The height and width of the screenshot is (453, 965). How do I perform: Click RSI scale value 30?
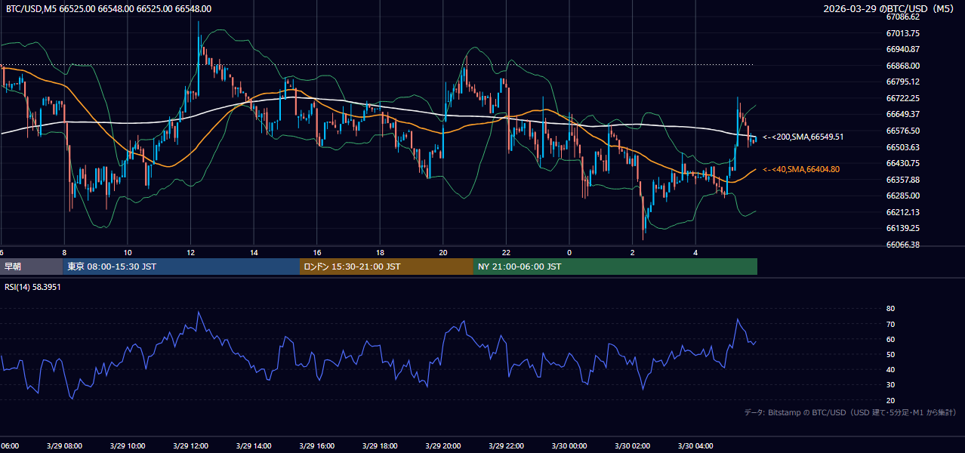coord(890,385)
